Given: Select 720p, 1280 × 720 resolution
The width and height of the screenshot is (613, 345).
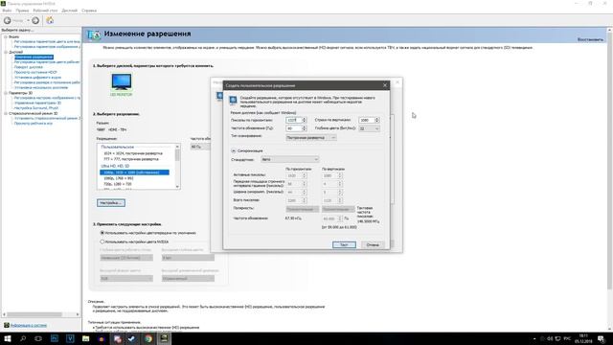Looking at the screenshot, I should 118,184.
